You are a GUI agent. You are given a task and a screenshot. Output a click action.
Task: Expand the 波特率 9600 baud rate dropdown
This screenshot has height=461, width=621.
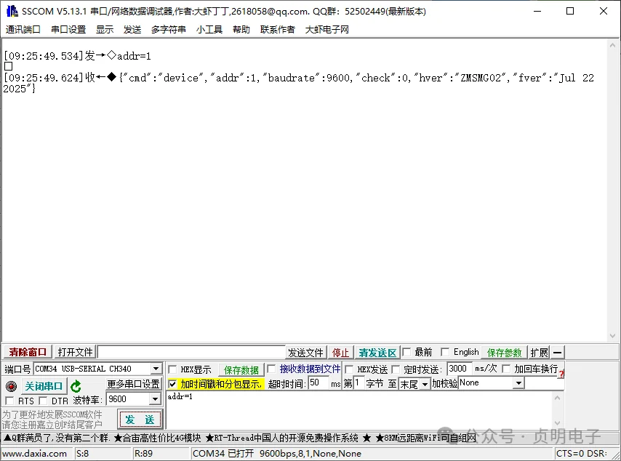pos(156,399)
